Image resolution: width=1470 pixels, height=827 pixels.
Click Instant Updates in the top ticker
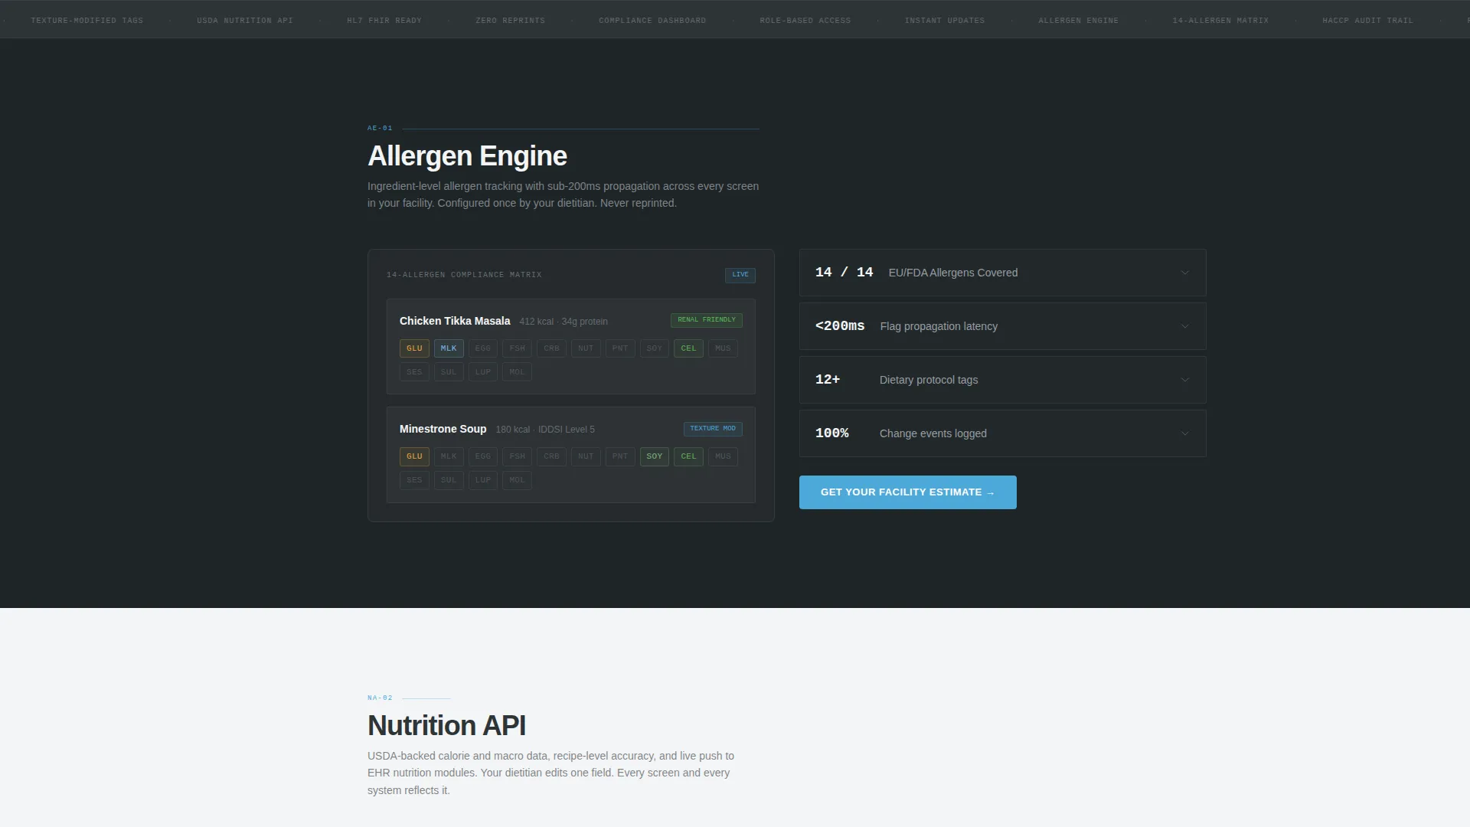click(945, 21)
